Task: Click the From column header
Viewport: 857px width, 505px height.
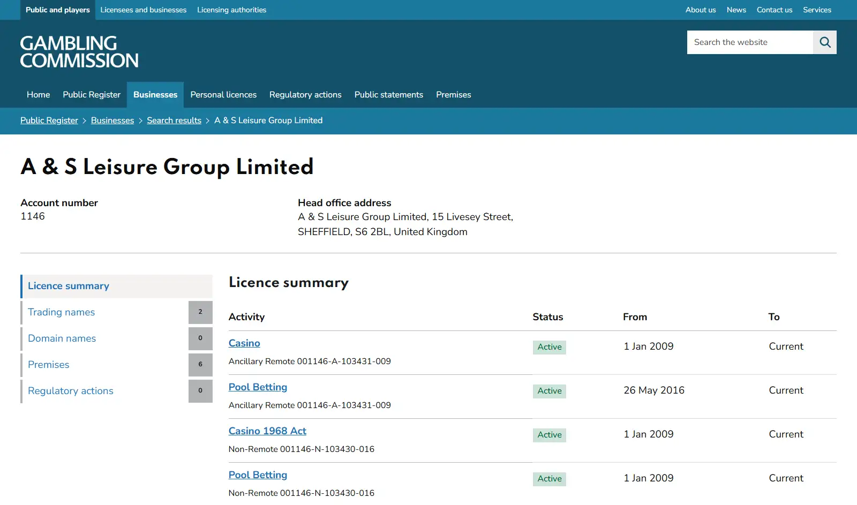Action: [x=635, y=317]
